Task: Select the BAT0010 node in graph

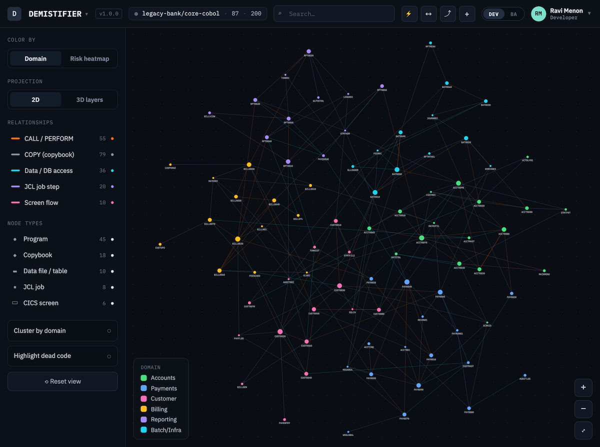Action: [375, 192]
